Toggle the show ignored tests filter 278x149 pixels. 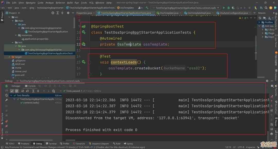(x=16, y=91)
